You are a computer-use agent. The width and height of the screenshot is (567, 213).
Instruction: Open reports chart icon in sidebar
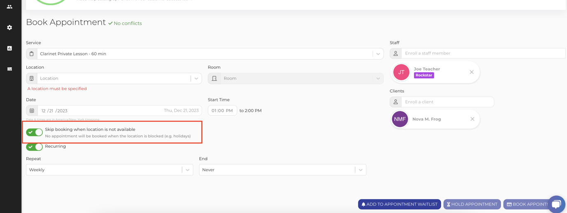click(x=9, y=48)
